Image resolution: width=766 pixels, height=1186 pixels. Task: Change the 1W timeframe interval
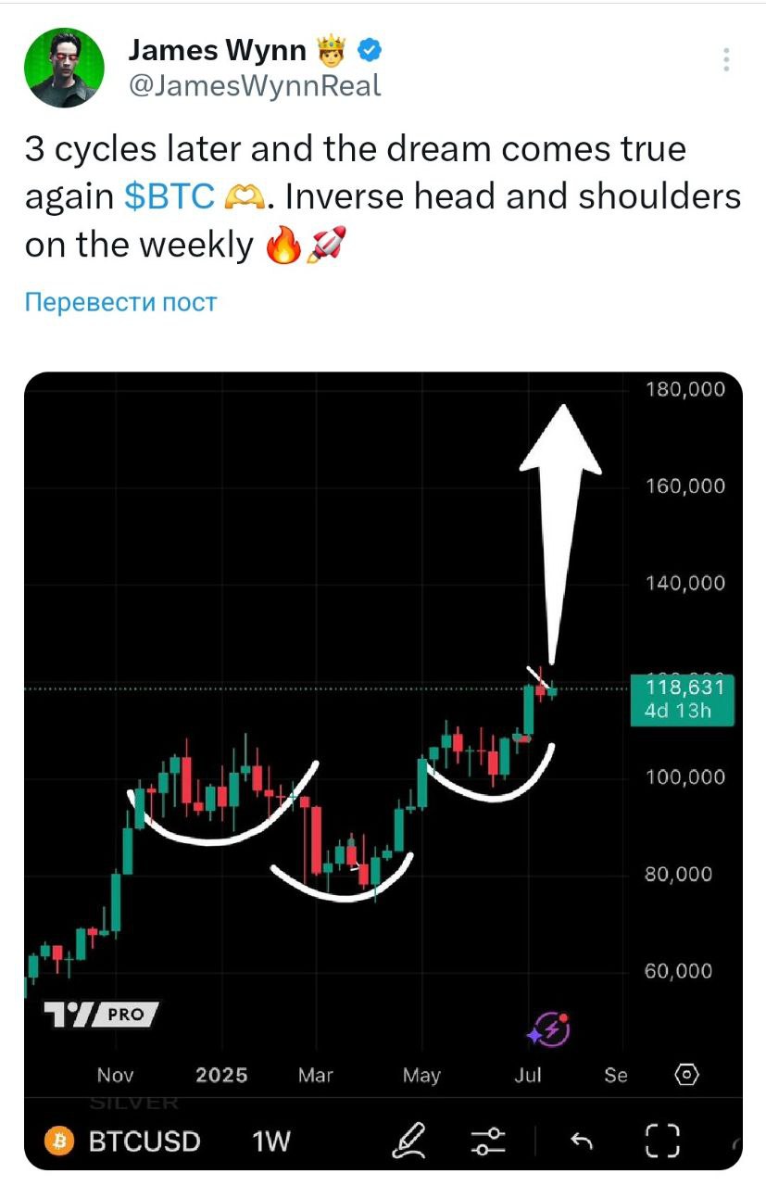271,1142
